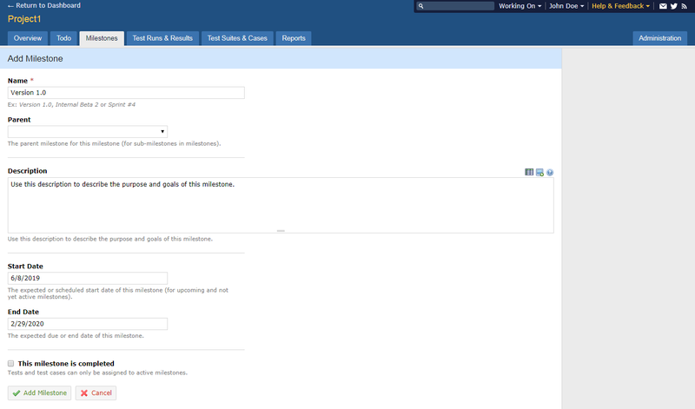The height and width of the screenshot is (409, 695).
Task: Cancel adding the milestone
Action: pyautogui.click(x=96, y=393)
